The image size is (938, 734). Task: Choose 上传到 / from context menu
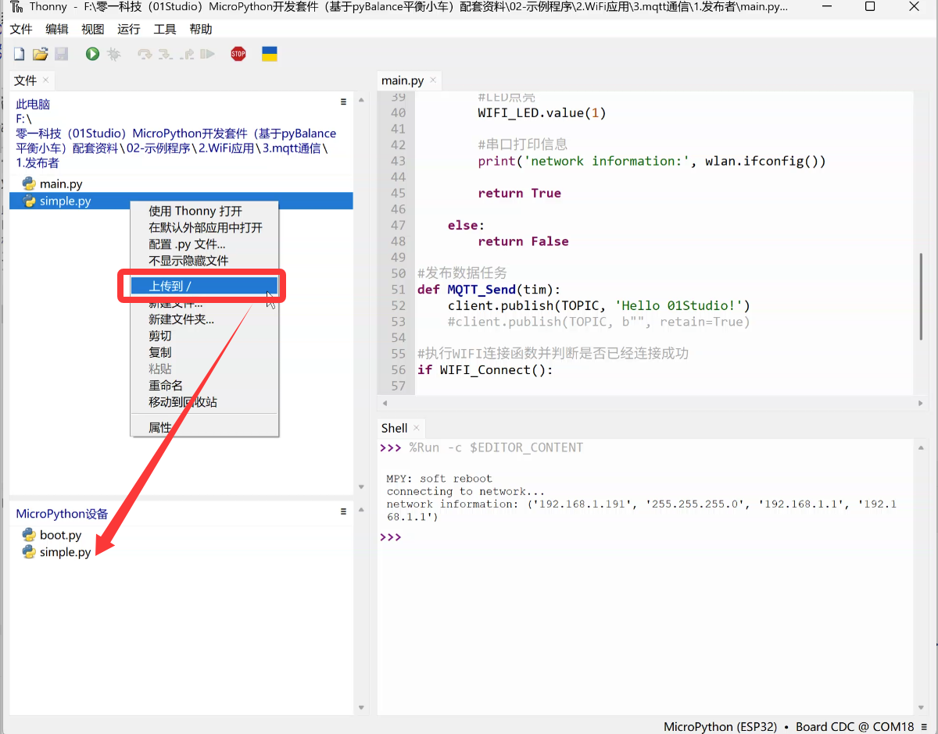(204, 286)
